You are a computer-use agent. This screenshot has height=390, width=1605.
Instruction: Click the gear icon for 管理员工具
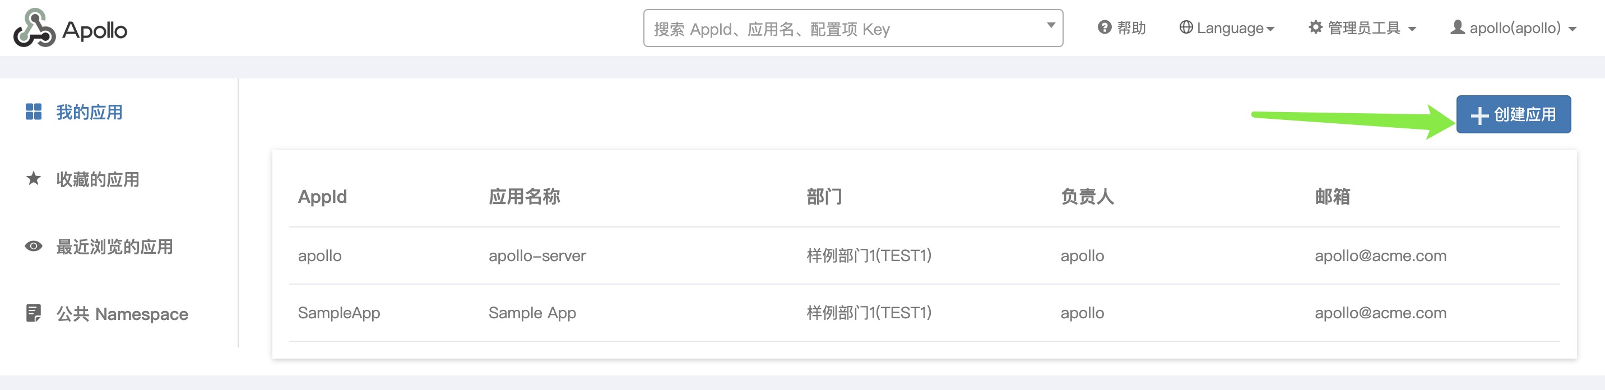pyautogui.click(x=1315, y=27)
